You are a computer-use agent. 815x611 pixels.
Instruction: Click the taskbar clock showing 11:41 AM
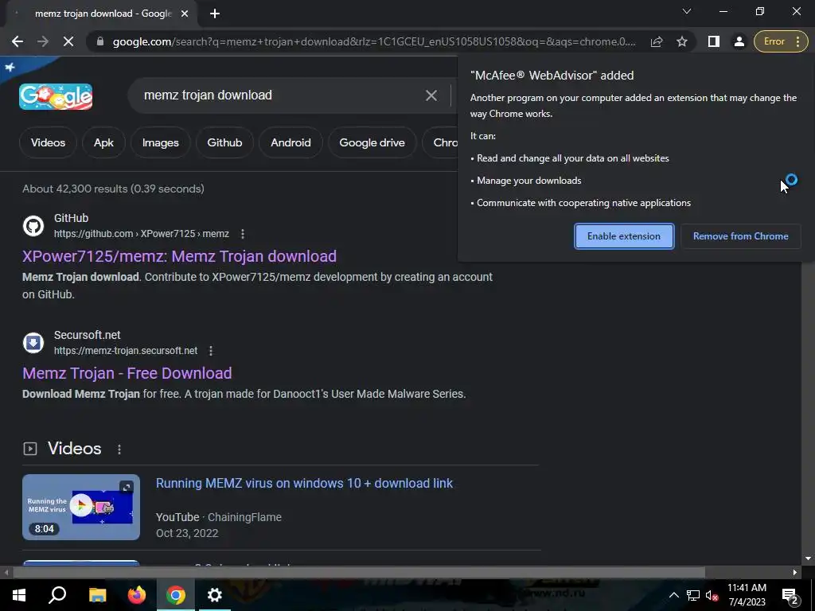(x=747, y=595)
